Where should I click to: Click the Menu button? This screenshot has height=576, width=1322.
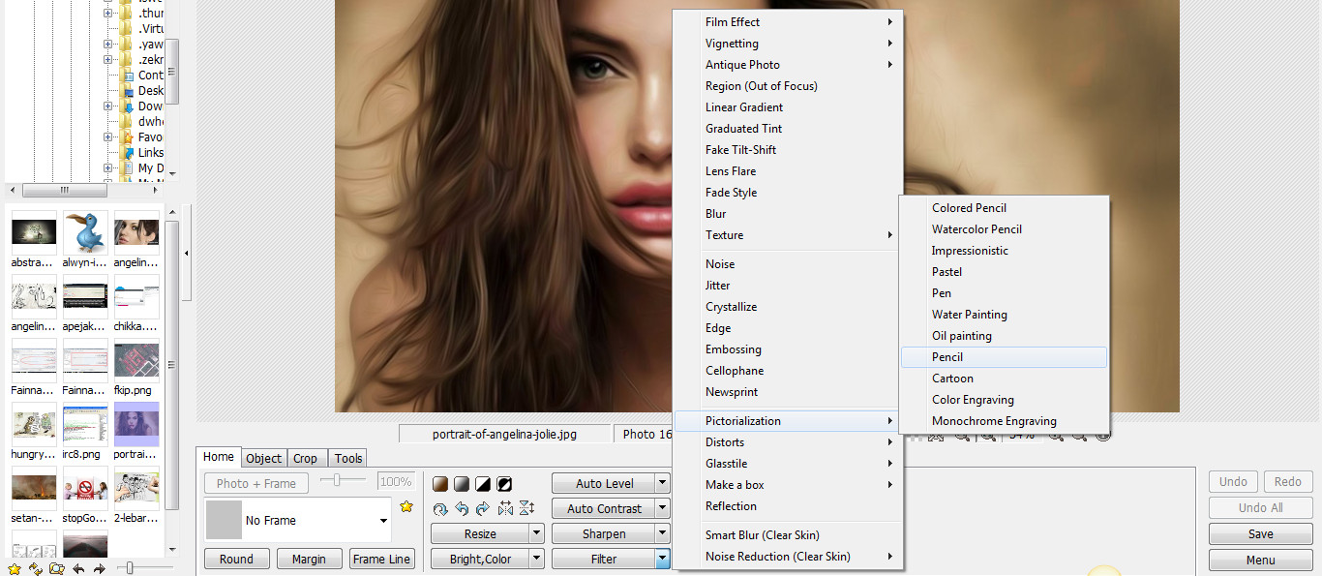[1260, 560]
